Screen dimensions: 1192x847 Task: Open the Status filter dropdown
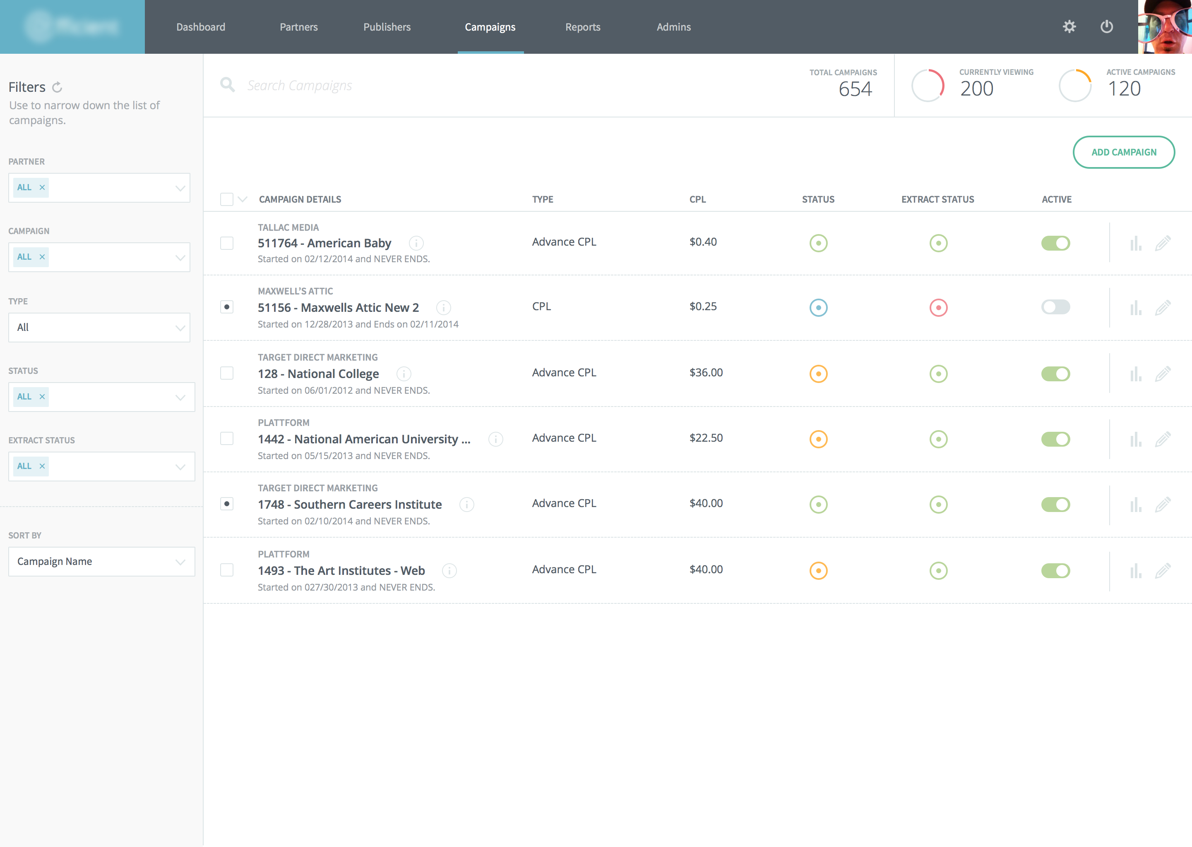(102, 397)
